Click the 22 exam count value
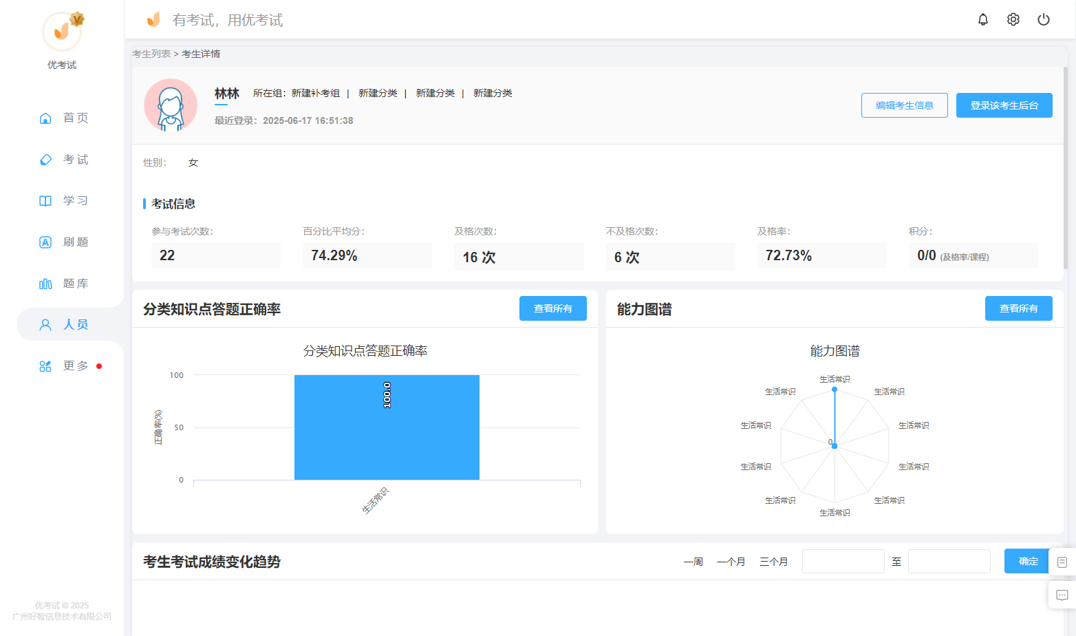 (167, 255)
